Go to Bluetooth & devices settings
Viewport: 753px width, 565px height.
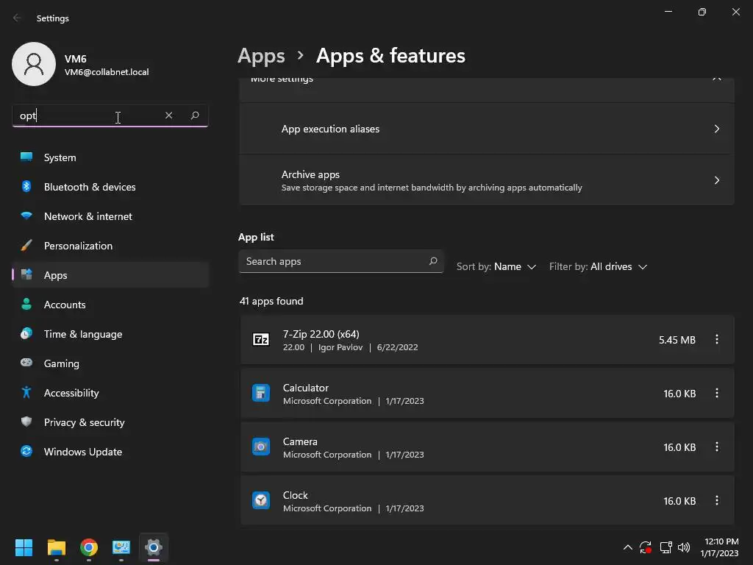(x=90, y=187)
